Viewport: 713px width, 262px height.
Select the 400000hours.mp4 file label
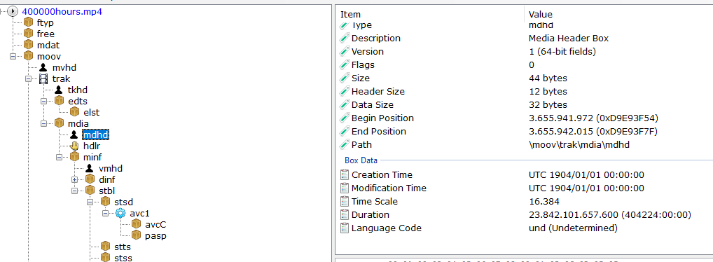click(62, 11)
